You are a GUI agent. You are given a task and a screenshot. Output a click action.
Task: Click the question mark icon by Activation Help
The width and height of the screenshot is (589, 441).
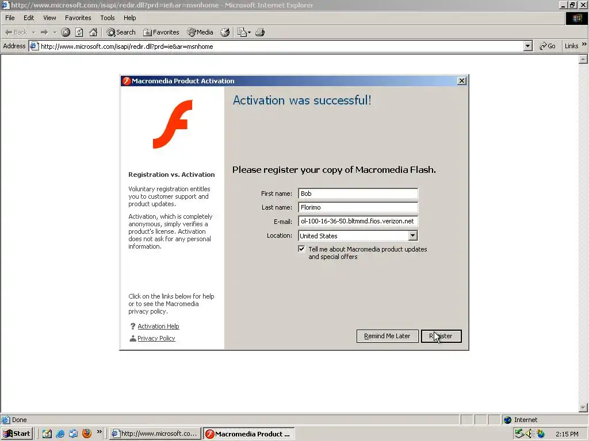[133, 326]
